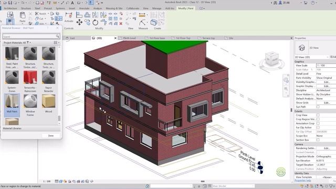Close the {3D} view tab
336x189 pixels.
tap(115, 38)
